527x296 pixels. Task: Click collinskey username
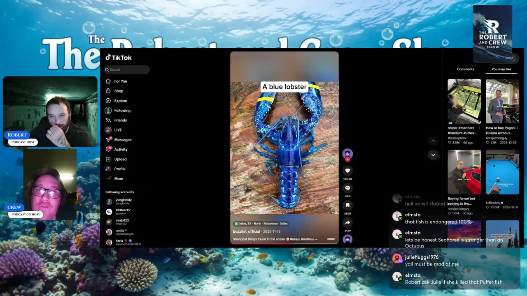pos(493,203)
